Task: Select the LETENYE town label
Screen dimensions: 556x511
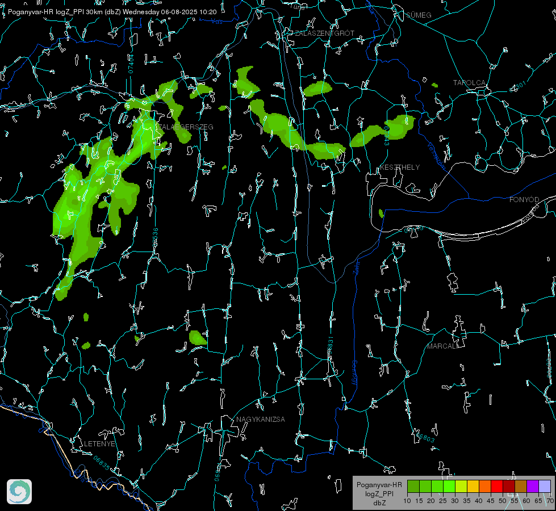Action: (99, 444)
